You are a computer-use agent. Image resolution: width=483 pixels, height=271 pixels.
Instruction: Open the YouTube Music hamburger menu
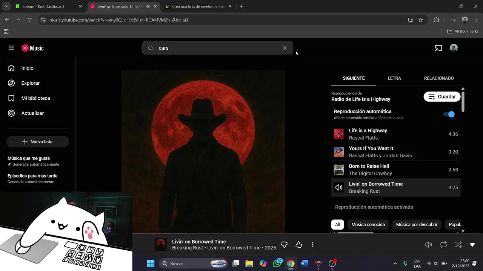pos(11,48)
